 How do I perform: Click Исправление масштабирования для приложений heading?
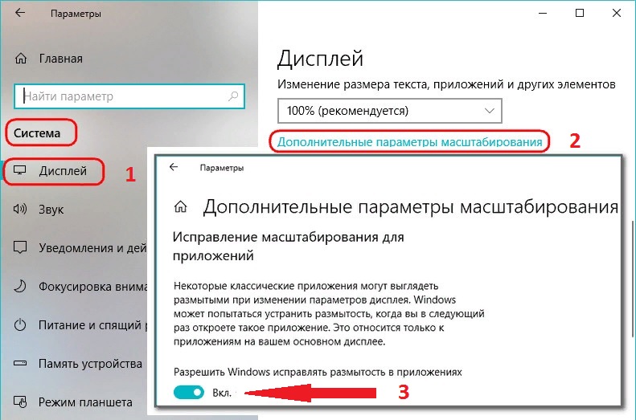point(288,247)
